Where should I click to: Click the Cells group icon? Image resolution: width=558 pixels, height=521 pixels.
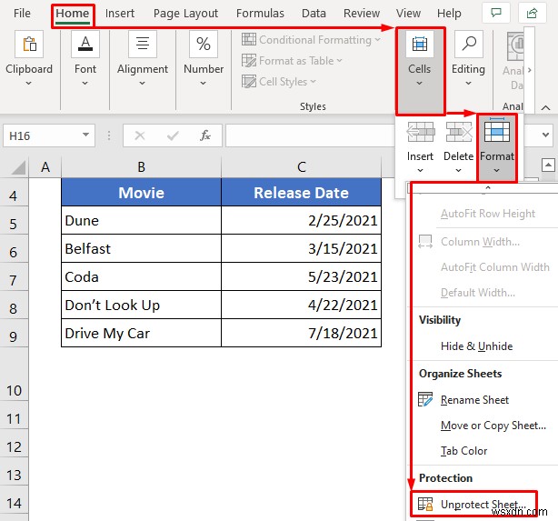pyautogui.click(x=420, y=45)
